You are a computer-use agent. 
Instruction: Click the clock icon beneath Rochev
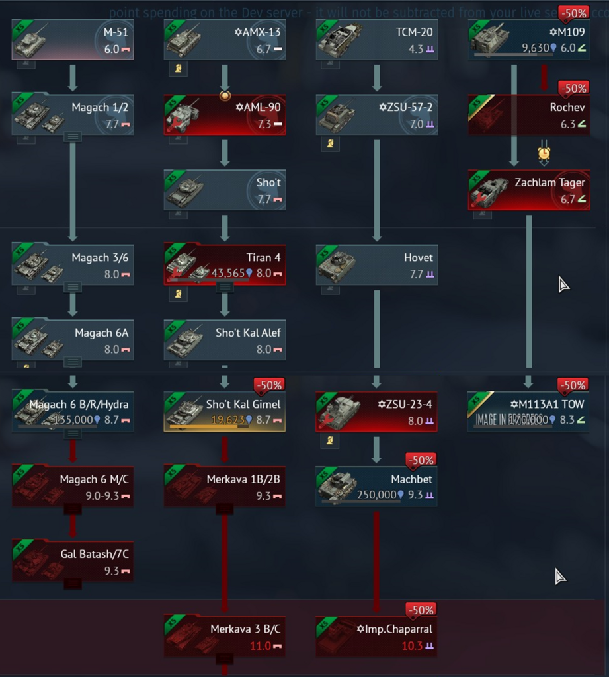(x=544, y=153)
